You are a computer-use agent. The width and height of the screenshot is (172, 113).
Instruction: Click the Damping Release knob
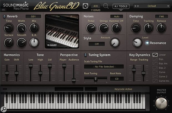coord(161,28)
